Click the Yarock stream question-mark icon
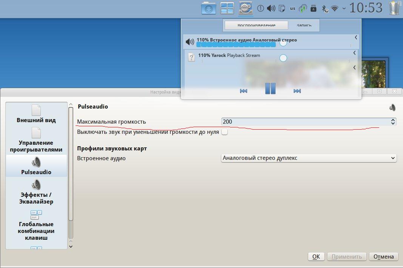 click(191, 57)
